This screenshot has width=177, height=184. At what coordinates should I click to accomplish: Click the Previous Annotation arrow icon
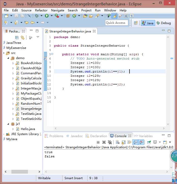pos(16,22)
